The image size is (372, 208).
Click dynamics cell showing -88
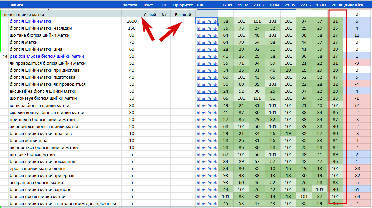(x=357, y=169)
